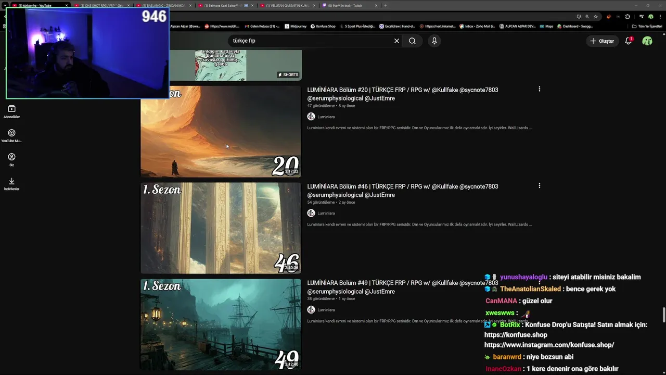Open Maps bookmark
Image resolution: width=666 pixels, height=375 pixels.
pyautogui.click(x=546, y=26)
